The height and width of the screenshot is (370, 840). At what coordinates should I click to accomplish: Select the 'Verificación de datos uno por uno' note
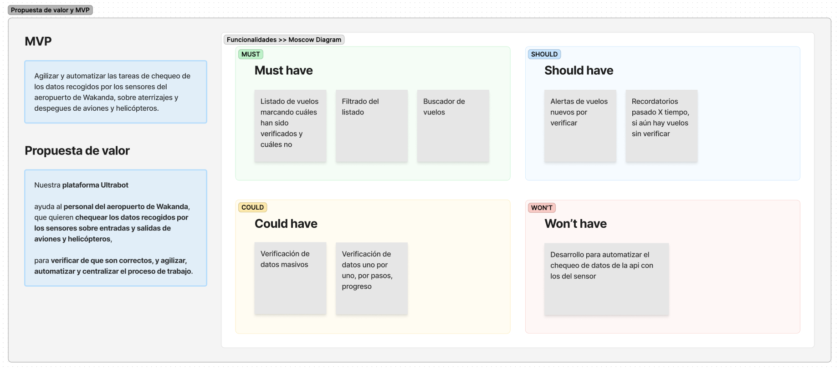(x=372, y=278)
